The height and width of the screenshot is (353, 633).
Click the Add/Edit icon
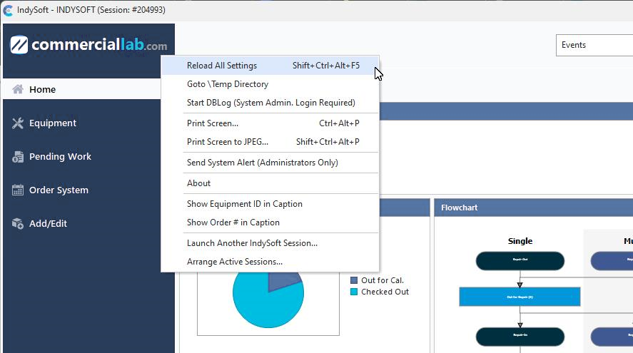coord(18,223)
